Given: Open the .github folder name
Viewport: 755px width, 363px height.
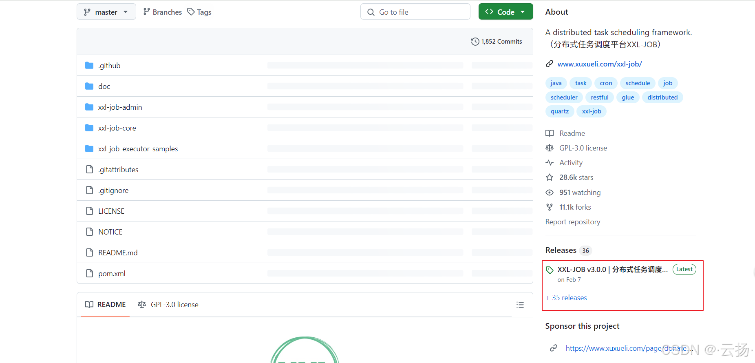Looking at the screenshot, I should [x=109, y=66].
